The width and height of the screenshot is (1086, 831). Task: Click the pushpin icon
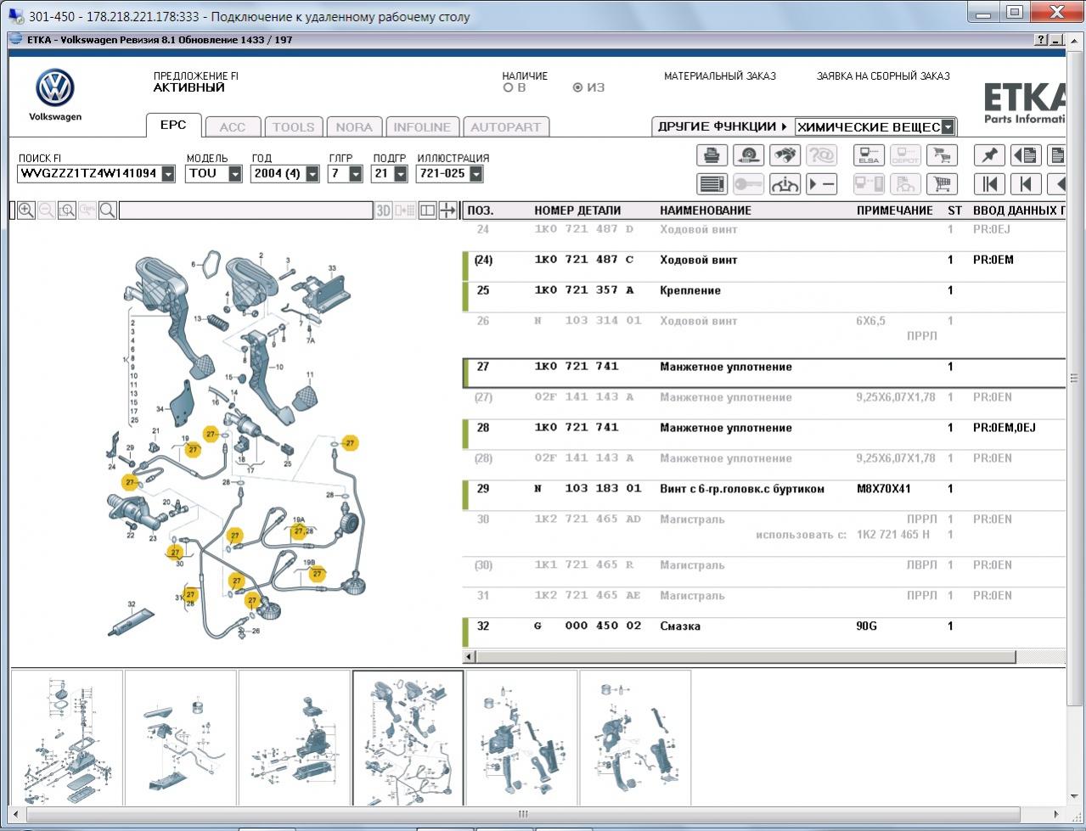(989, 155)
